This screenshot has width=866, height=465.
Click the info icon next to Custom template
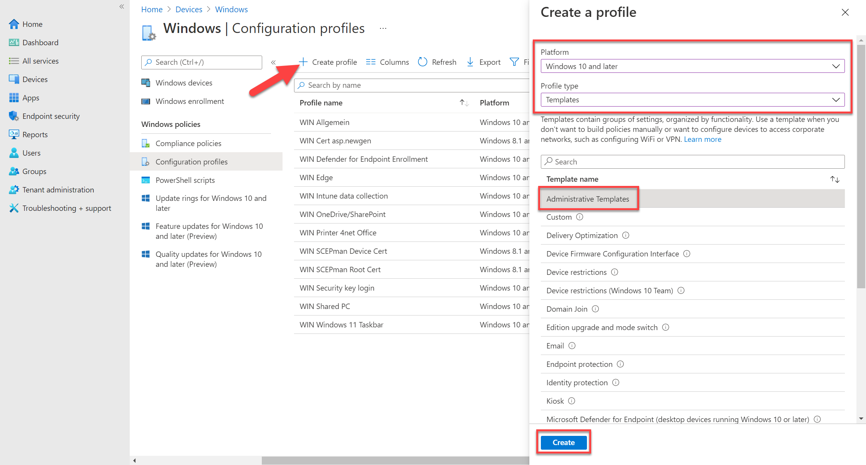coord(580,217)
